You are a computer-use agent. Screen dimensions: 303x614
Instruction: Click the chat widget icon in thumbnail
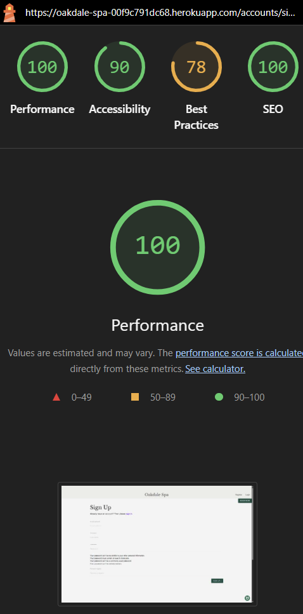[x=247, y=598]
